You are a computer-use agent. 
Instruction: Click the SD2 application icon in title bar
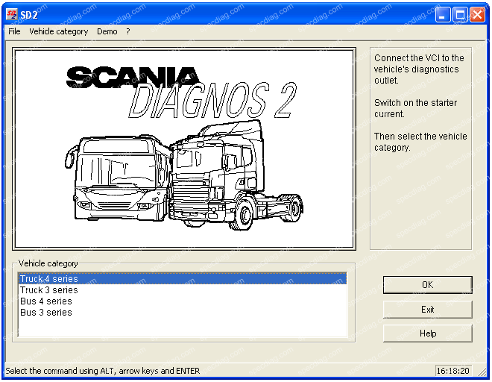pos(13,14)
